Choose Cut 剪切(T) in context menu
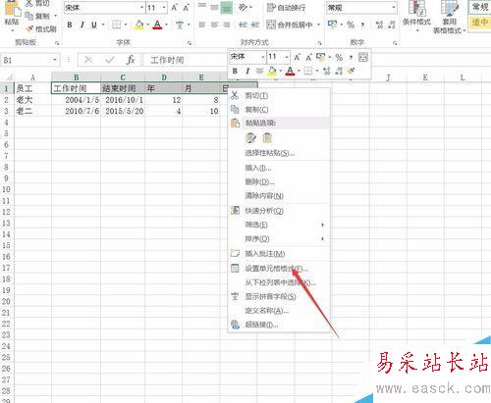The image size is (491, 403). pyautogui.click(x=278, y=95)
